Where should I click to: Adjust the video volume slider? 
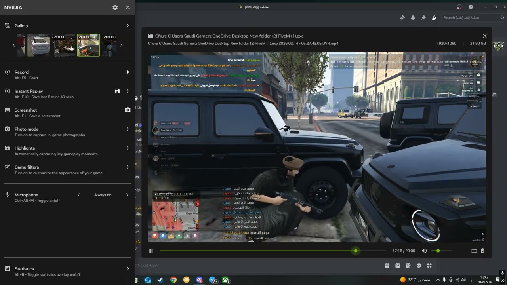coord(442,251)
